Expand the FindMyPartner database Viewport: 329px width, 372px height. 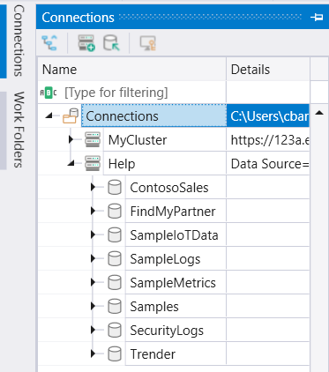click(93, 211)
